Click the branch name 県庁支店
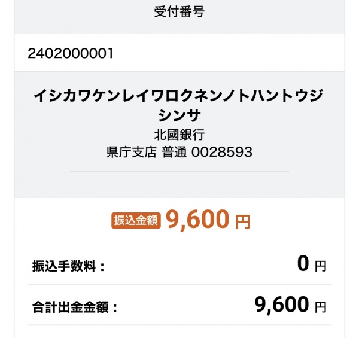 [132, 152]
